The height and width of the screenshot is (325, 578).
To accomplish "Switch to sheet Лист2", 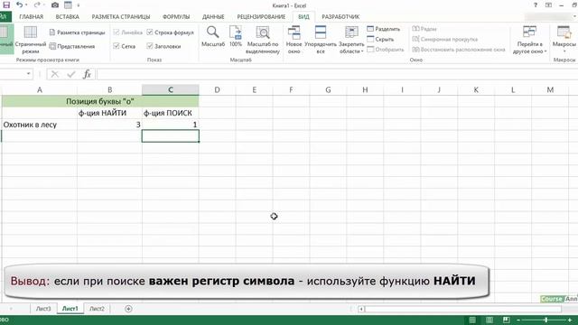I will [97, 309].
